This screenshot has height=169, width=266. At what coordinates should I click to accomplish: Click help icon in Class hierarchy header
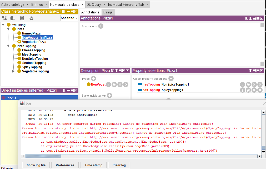[x=61, y=11]
